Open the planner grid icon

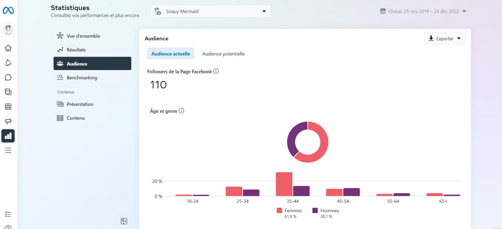pos(8,107)
